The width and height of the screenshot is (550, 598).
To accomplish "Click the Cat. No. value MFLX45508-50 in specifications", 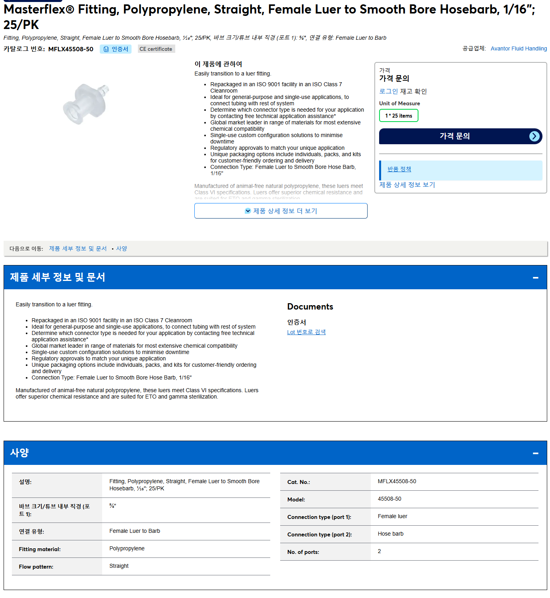I will click(x=397, y=482).
